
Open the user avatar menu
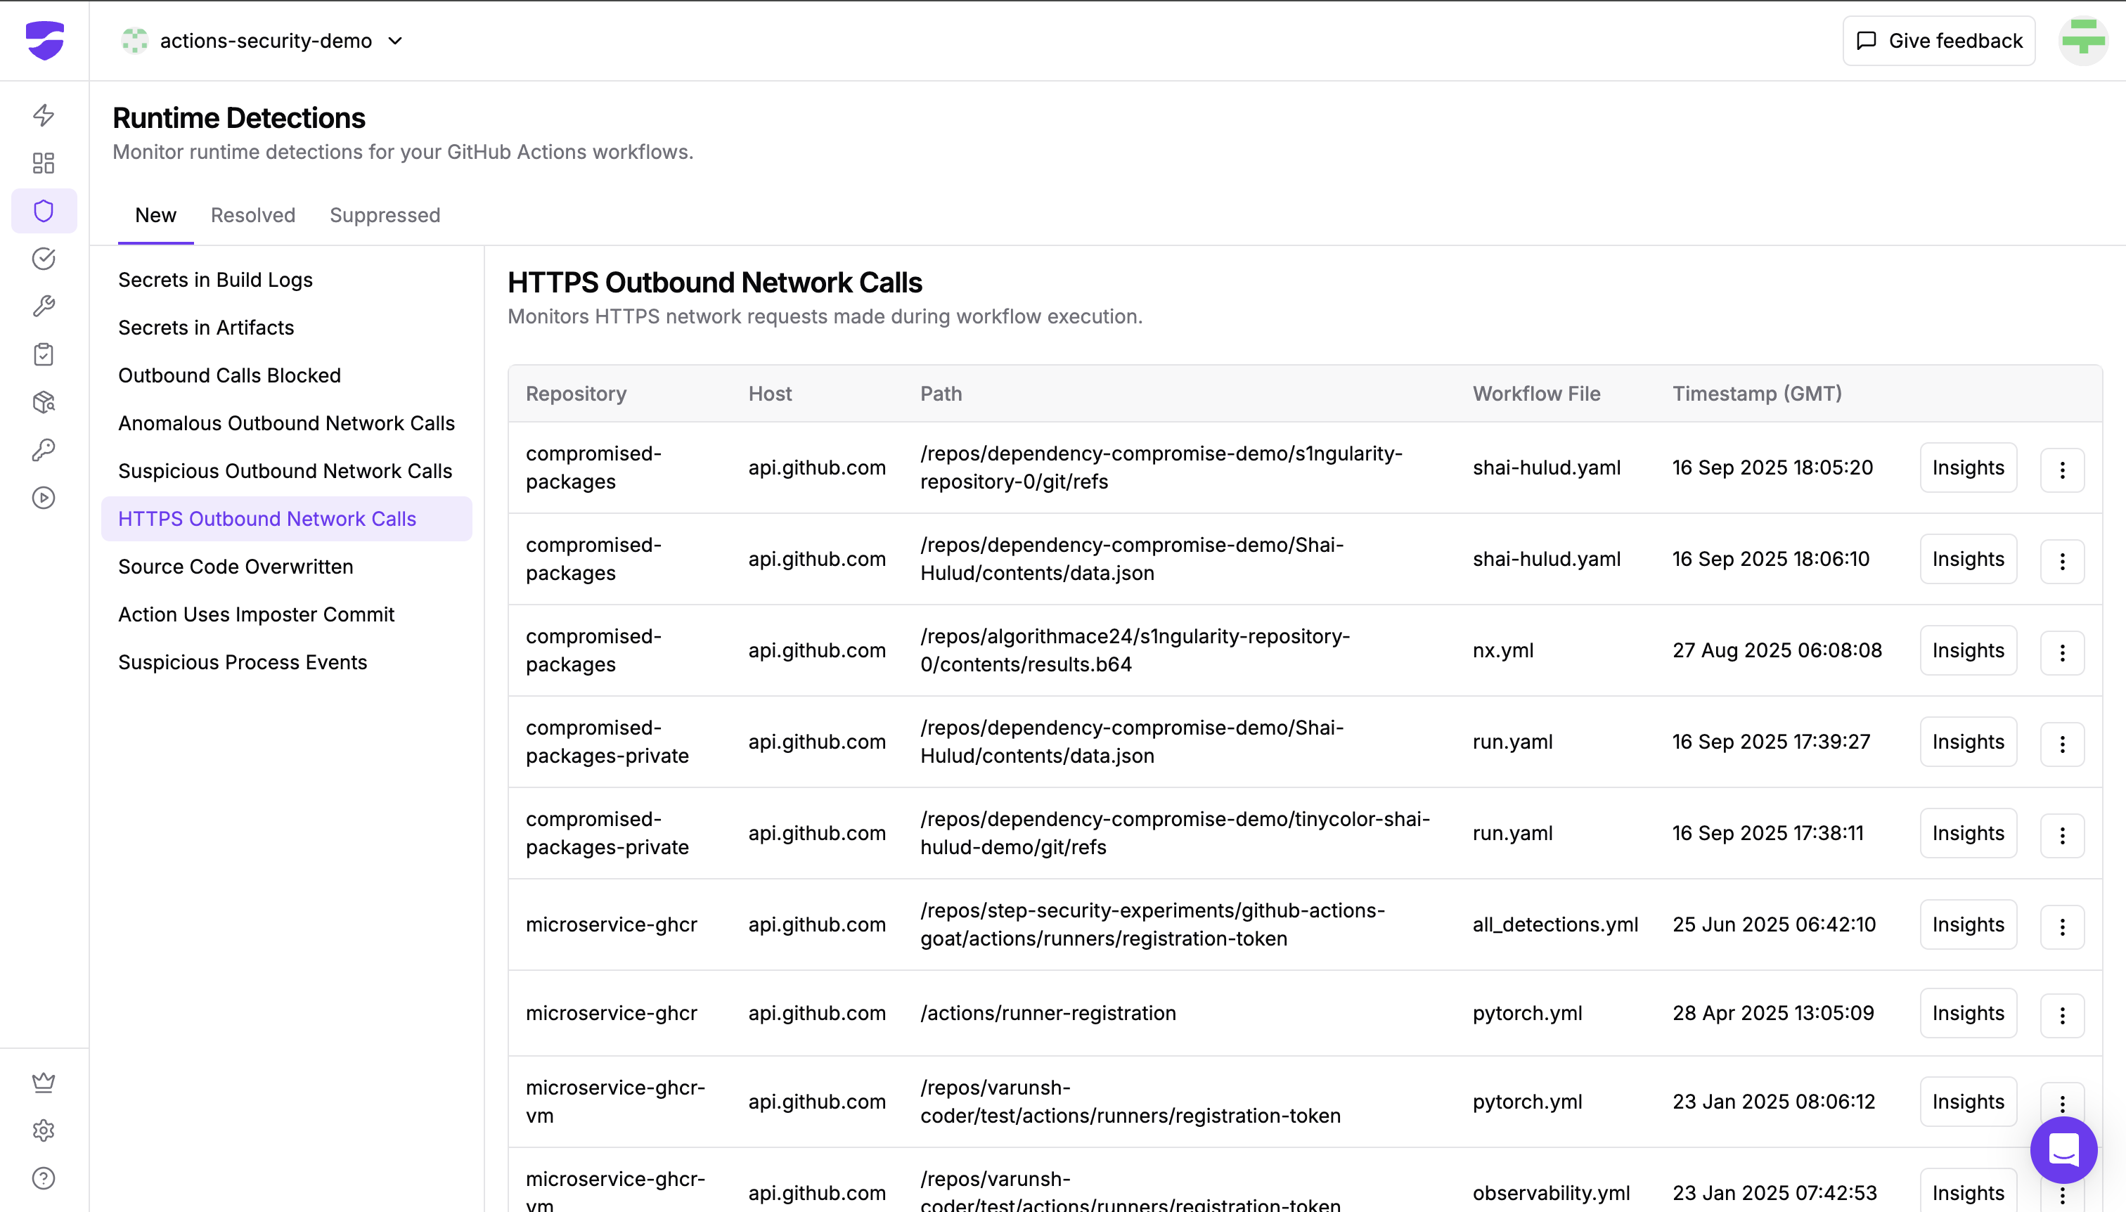tap(2082, 41)
